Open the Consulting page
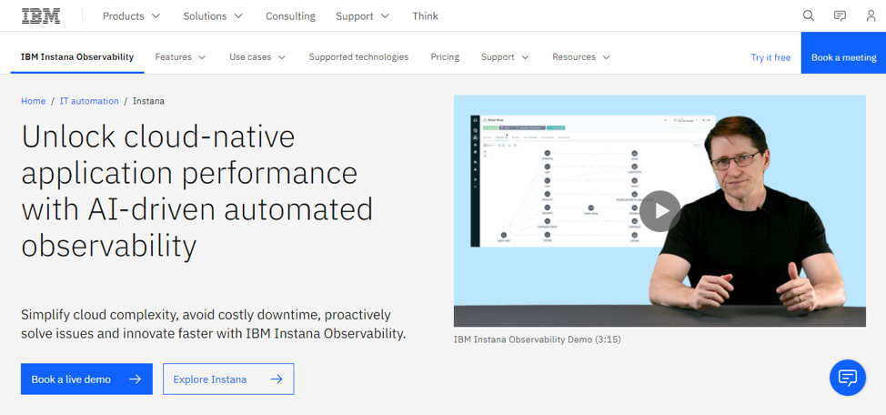Screen dimensions: 886x415 [x=290, y=15]
